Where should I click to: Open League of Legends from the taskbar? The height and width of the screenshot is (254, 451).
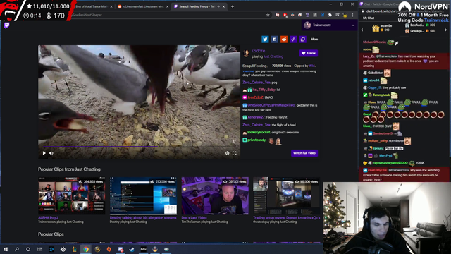click(74, 249)
